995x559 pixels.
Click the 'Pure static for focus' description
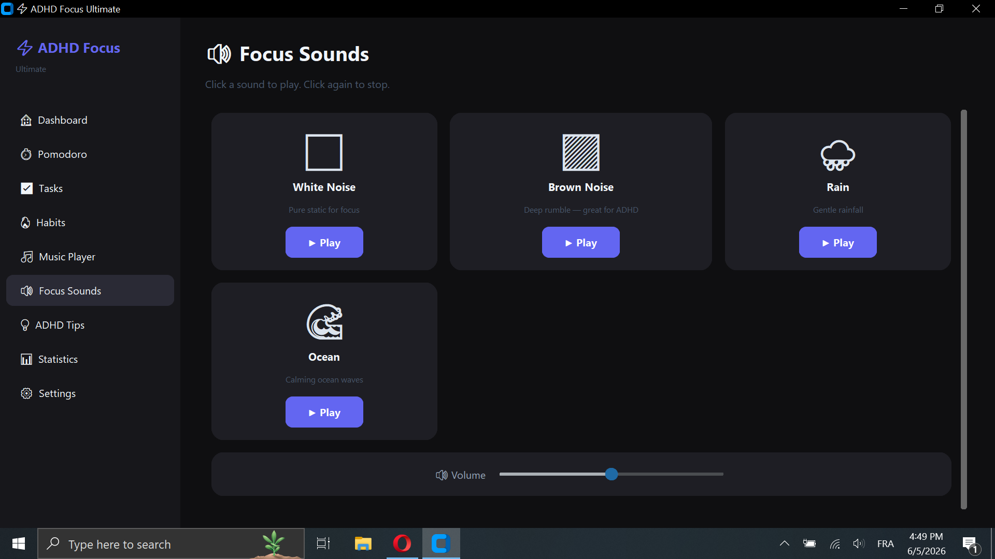[324, 210]
